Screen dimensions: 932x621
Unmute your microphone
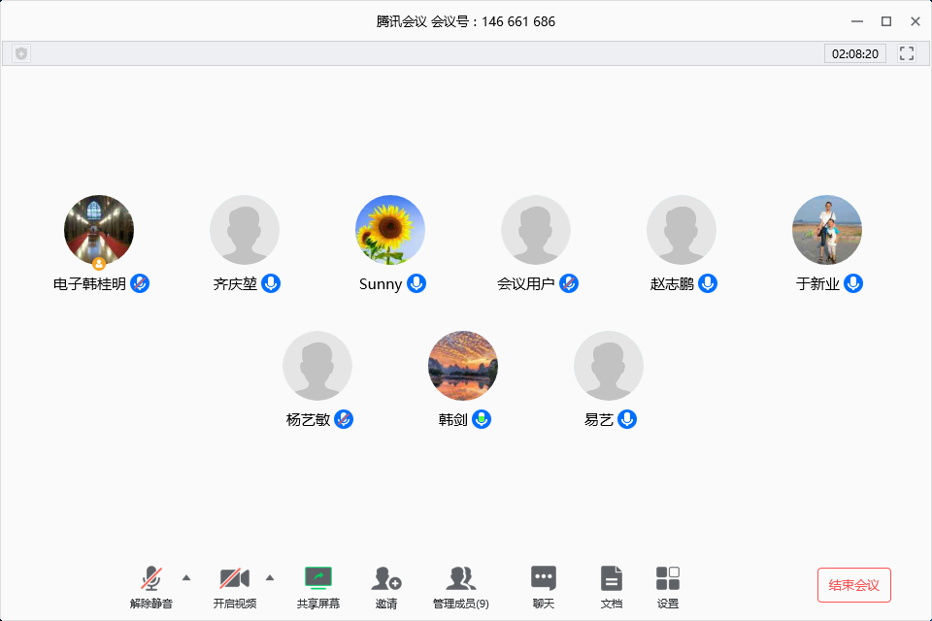(151, 579)
